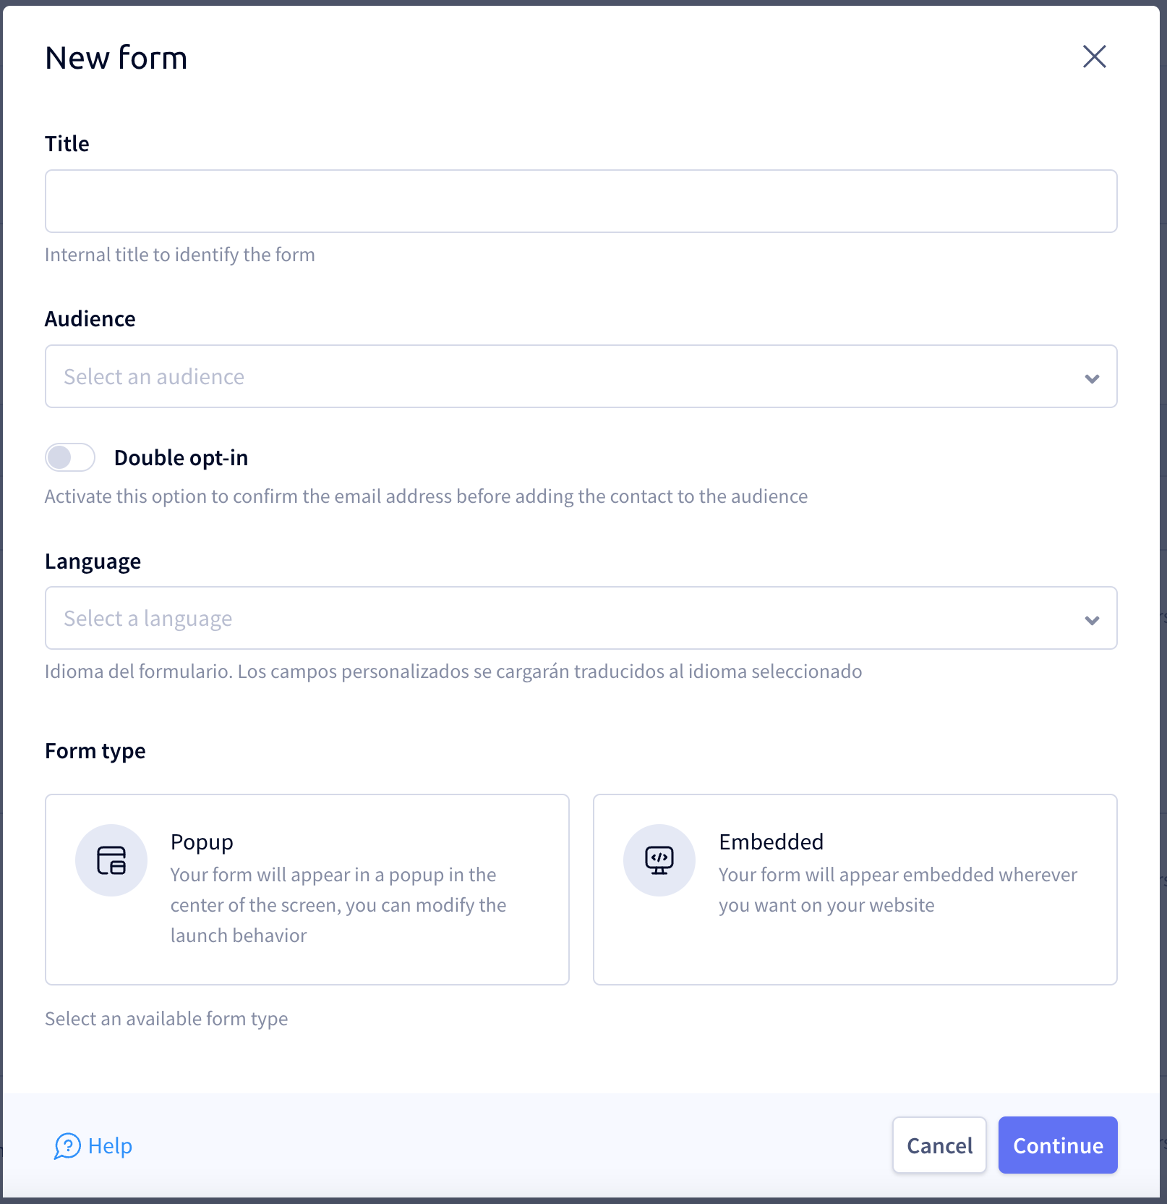Expand the language dropdown chevron arrow
Viewport: 1167px width, 1204px height.
click(1092, 620)
